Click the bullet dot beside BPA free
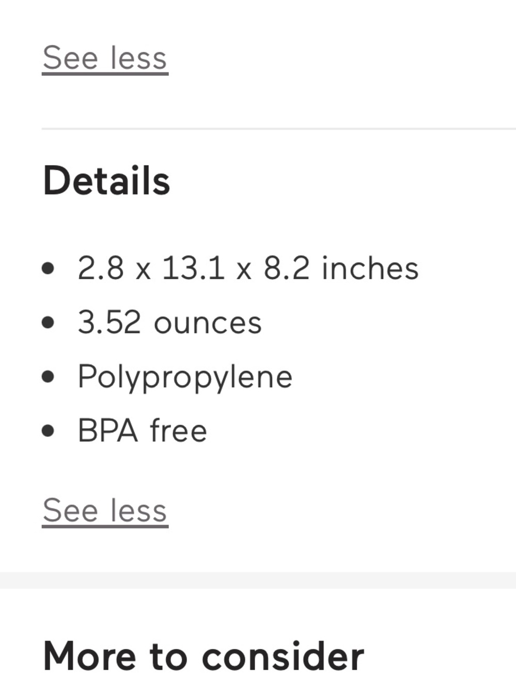The height and width of the screenshot is (688, 516). click(48, 430)
